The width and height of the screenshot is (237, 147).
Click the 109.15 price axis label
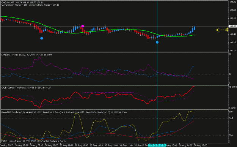(233, 18)
